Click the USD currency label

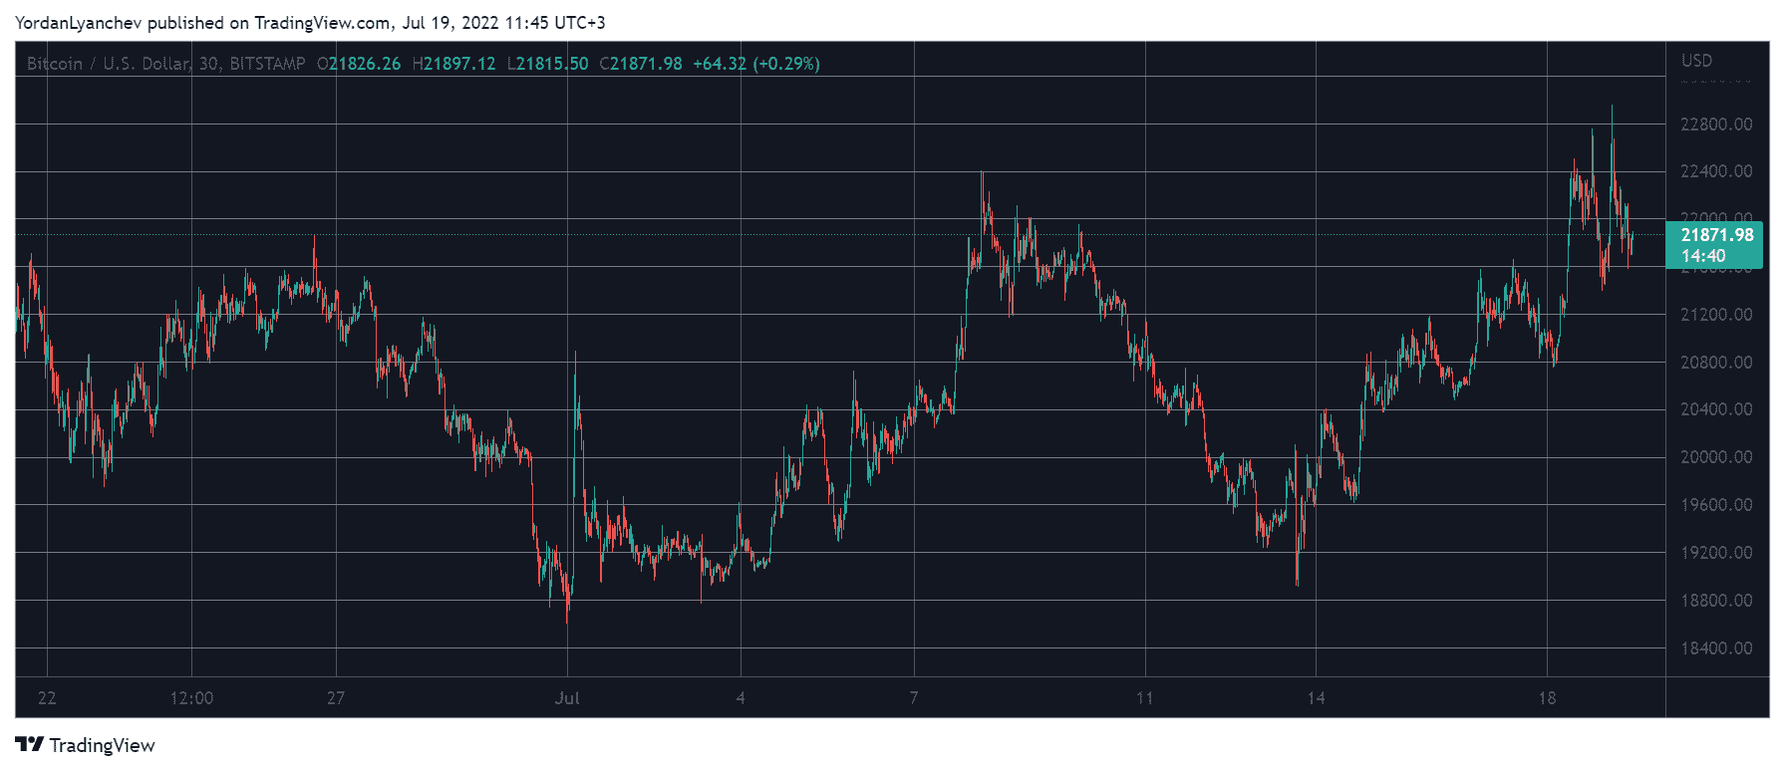1697,61
